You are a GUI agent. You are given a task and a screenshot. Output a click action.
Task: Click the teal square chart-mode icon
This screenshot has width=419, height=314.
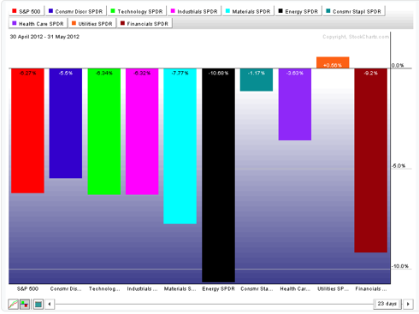[38, 304]
